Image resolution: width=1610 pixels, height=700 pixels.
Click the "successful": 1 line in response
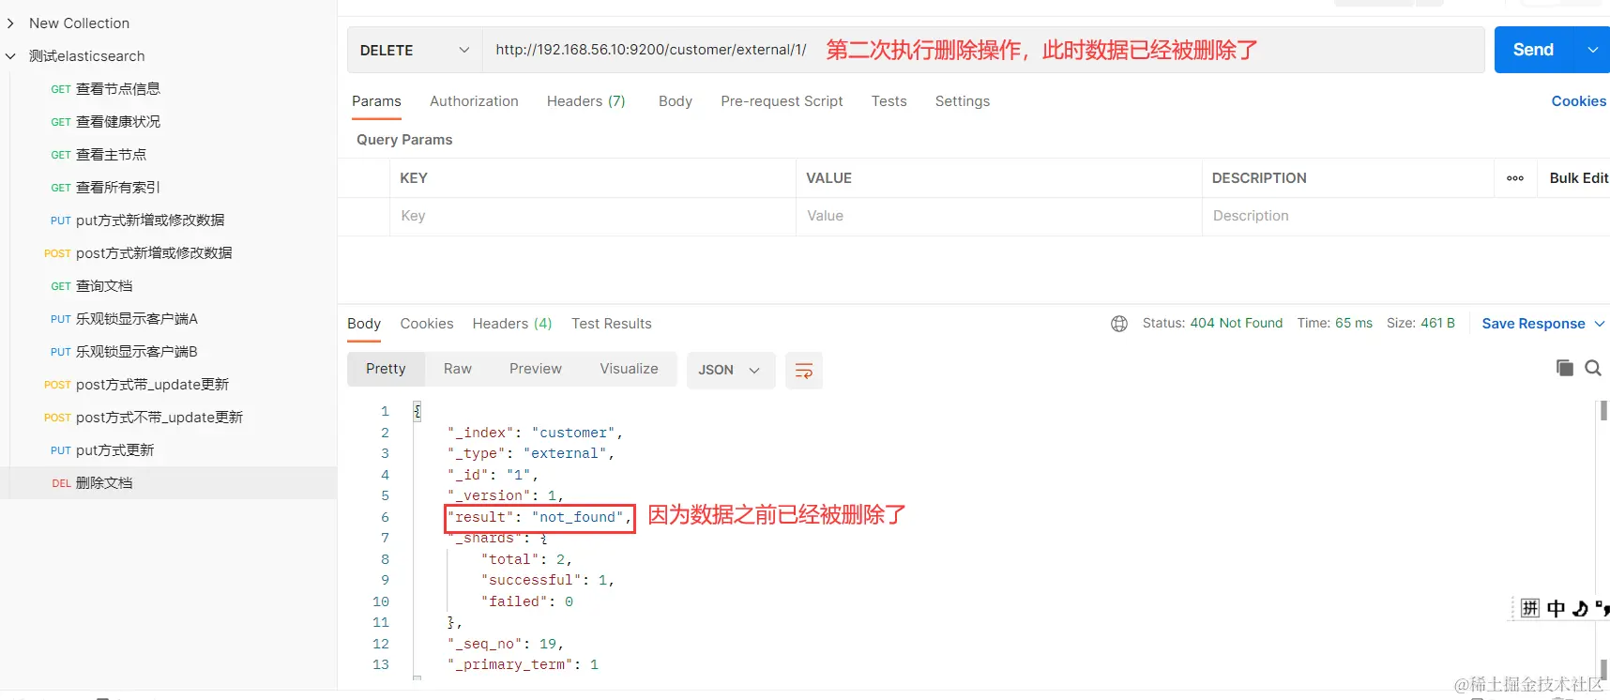tap(548, 581)
